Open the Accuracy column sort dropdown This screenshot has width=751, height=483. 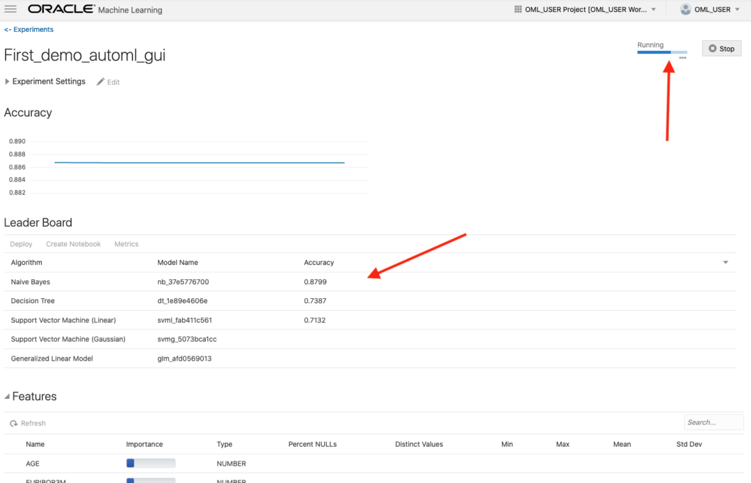pyautogui.click(x=725, y=262)
